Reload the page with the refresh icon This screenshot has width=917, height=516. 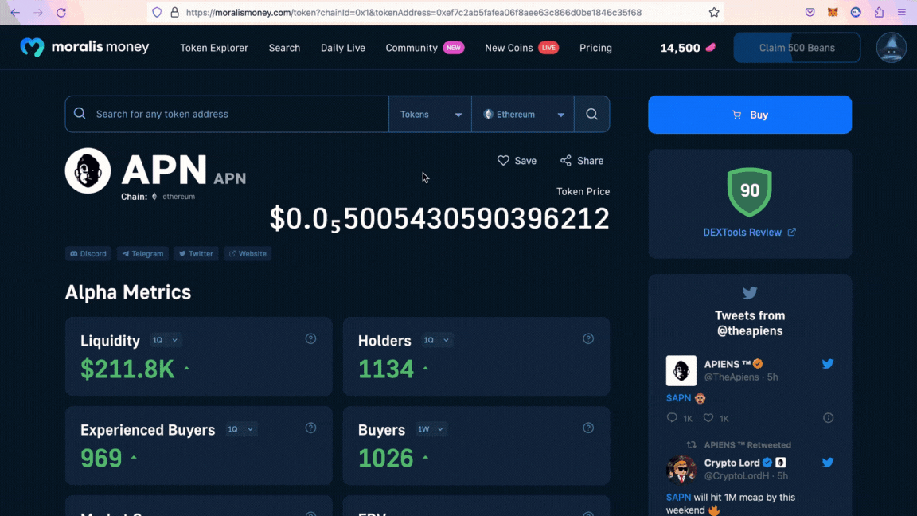(x=60, y=12)
